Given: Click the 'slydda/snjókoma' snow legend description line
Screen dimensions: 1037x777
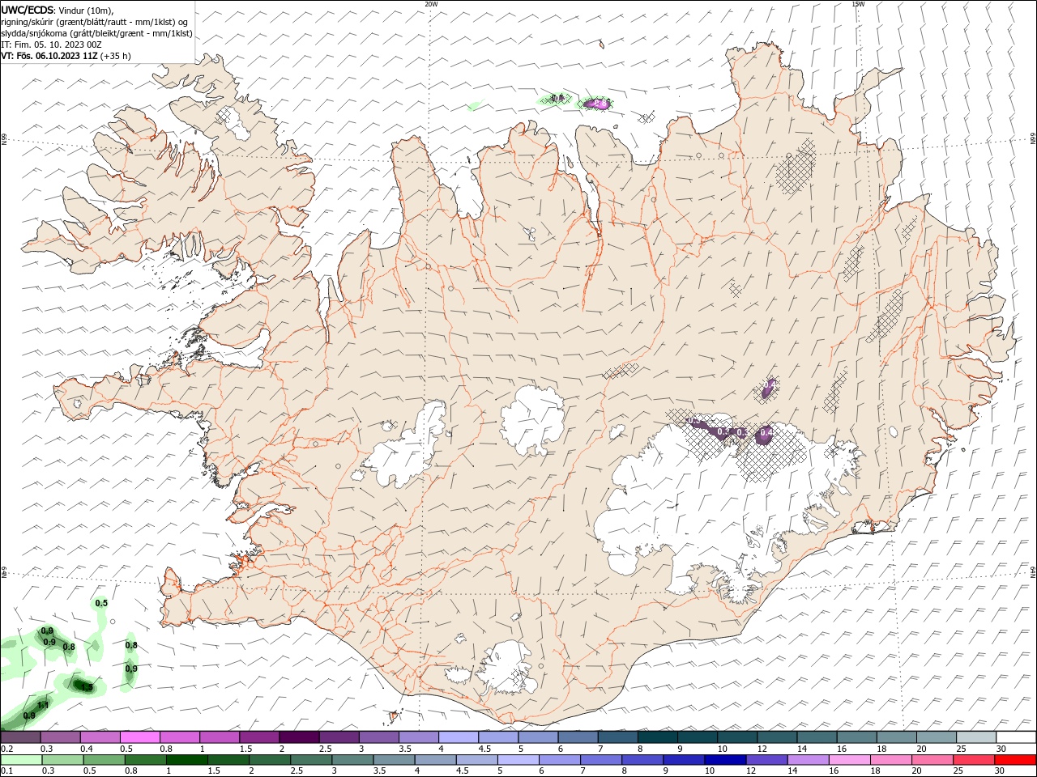Looking at the screenshot, I should [96, 33].
